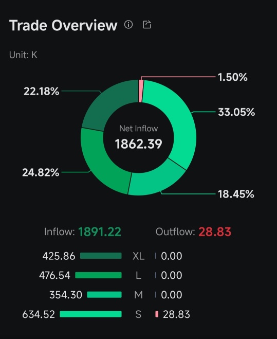
Task: Click the S inflow bar showing 634.52
Action: [91, 314]
